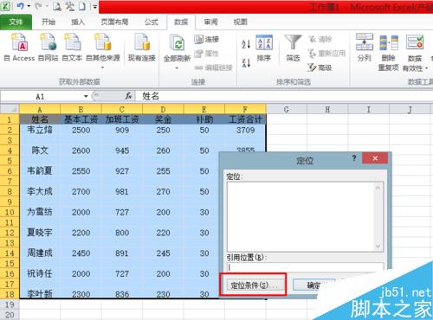Click the 连接 (Connections) button
The image size is (433, 320).
click(x=206, y=39)
